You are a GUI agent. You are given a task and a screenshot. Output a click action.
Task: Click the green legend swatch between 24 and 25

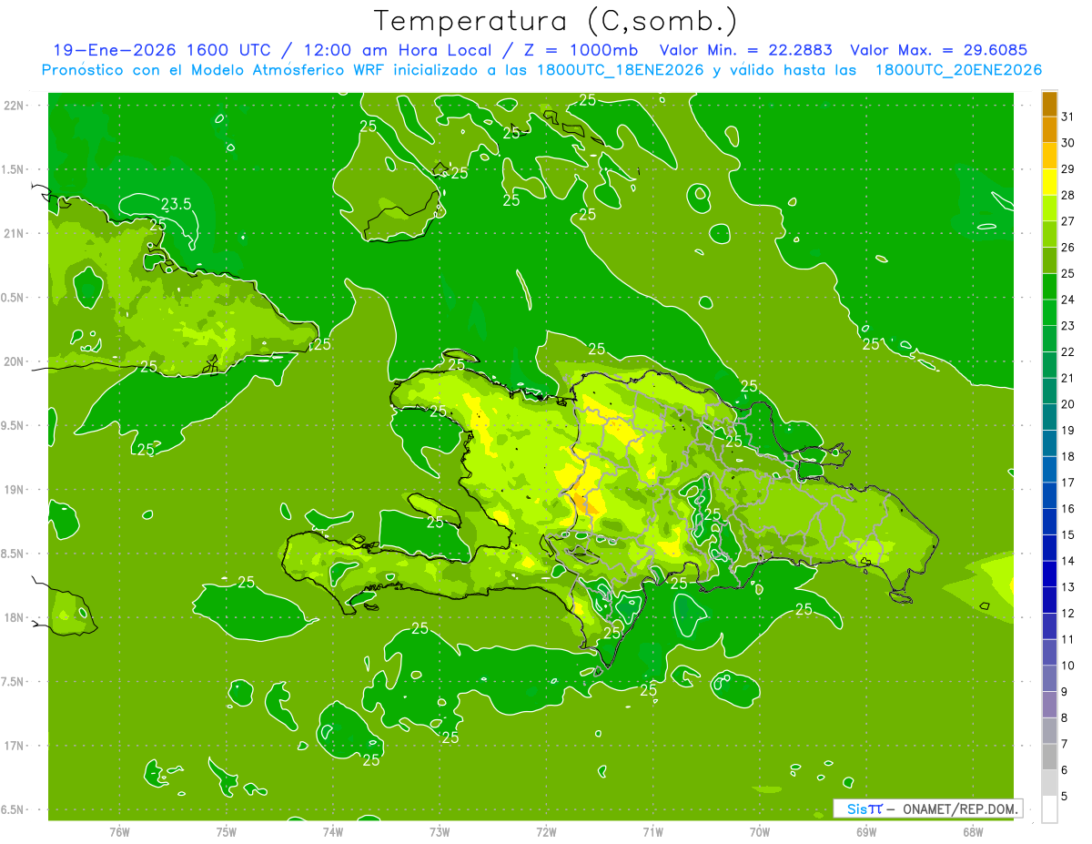[x=1049, y=287]
